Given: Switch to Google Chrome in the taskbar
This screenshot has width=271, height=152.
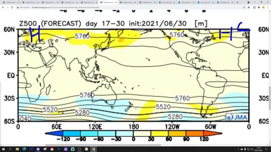Looking at the screenshot, I should (93, 149).
